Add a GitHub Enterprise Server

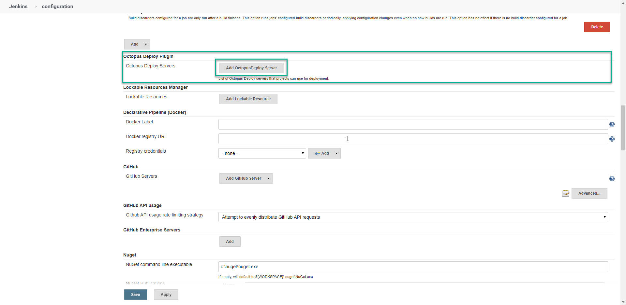coord(230,241)
